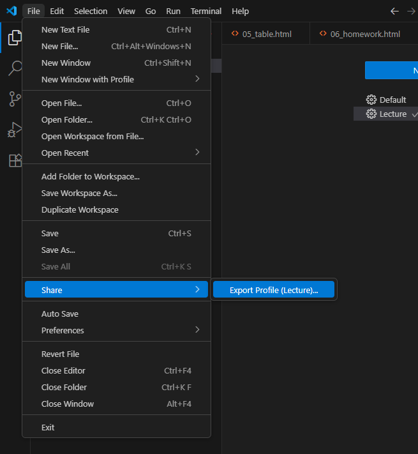
Task: Open the Source Control view icon
Action: pyautogui.click(x=14, y=99)
